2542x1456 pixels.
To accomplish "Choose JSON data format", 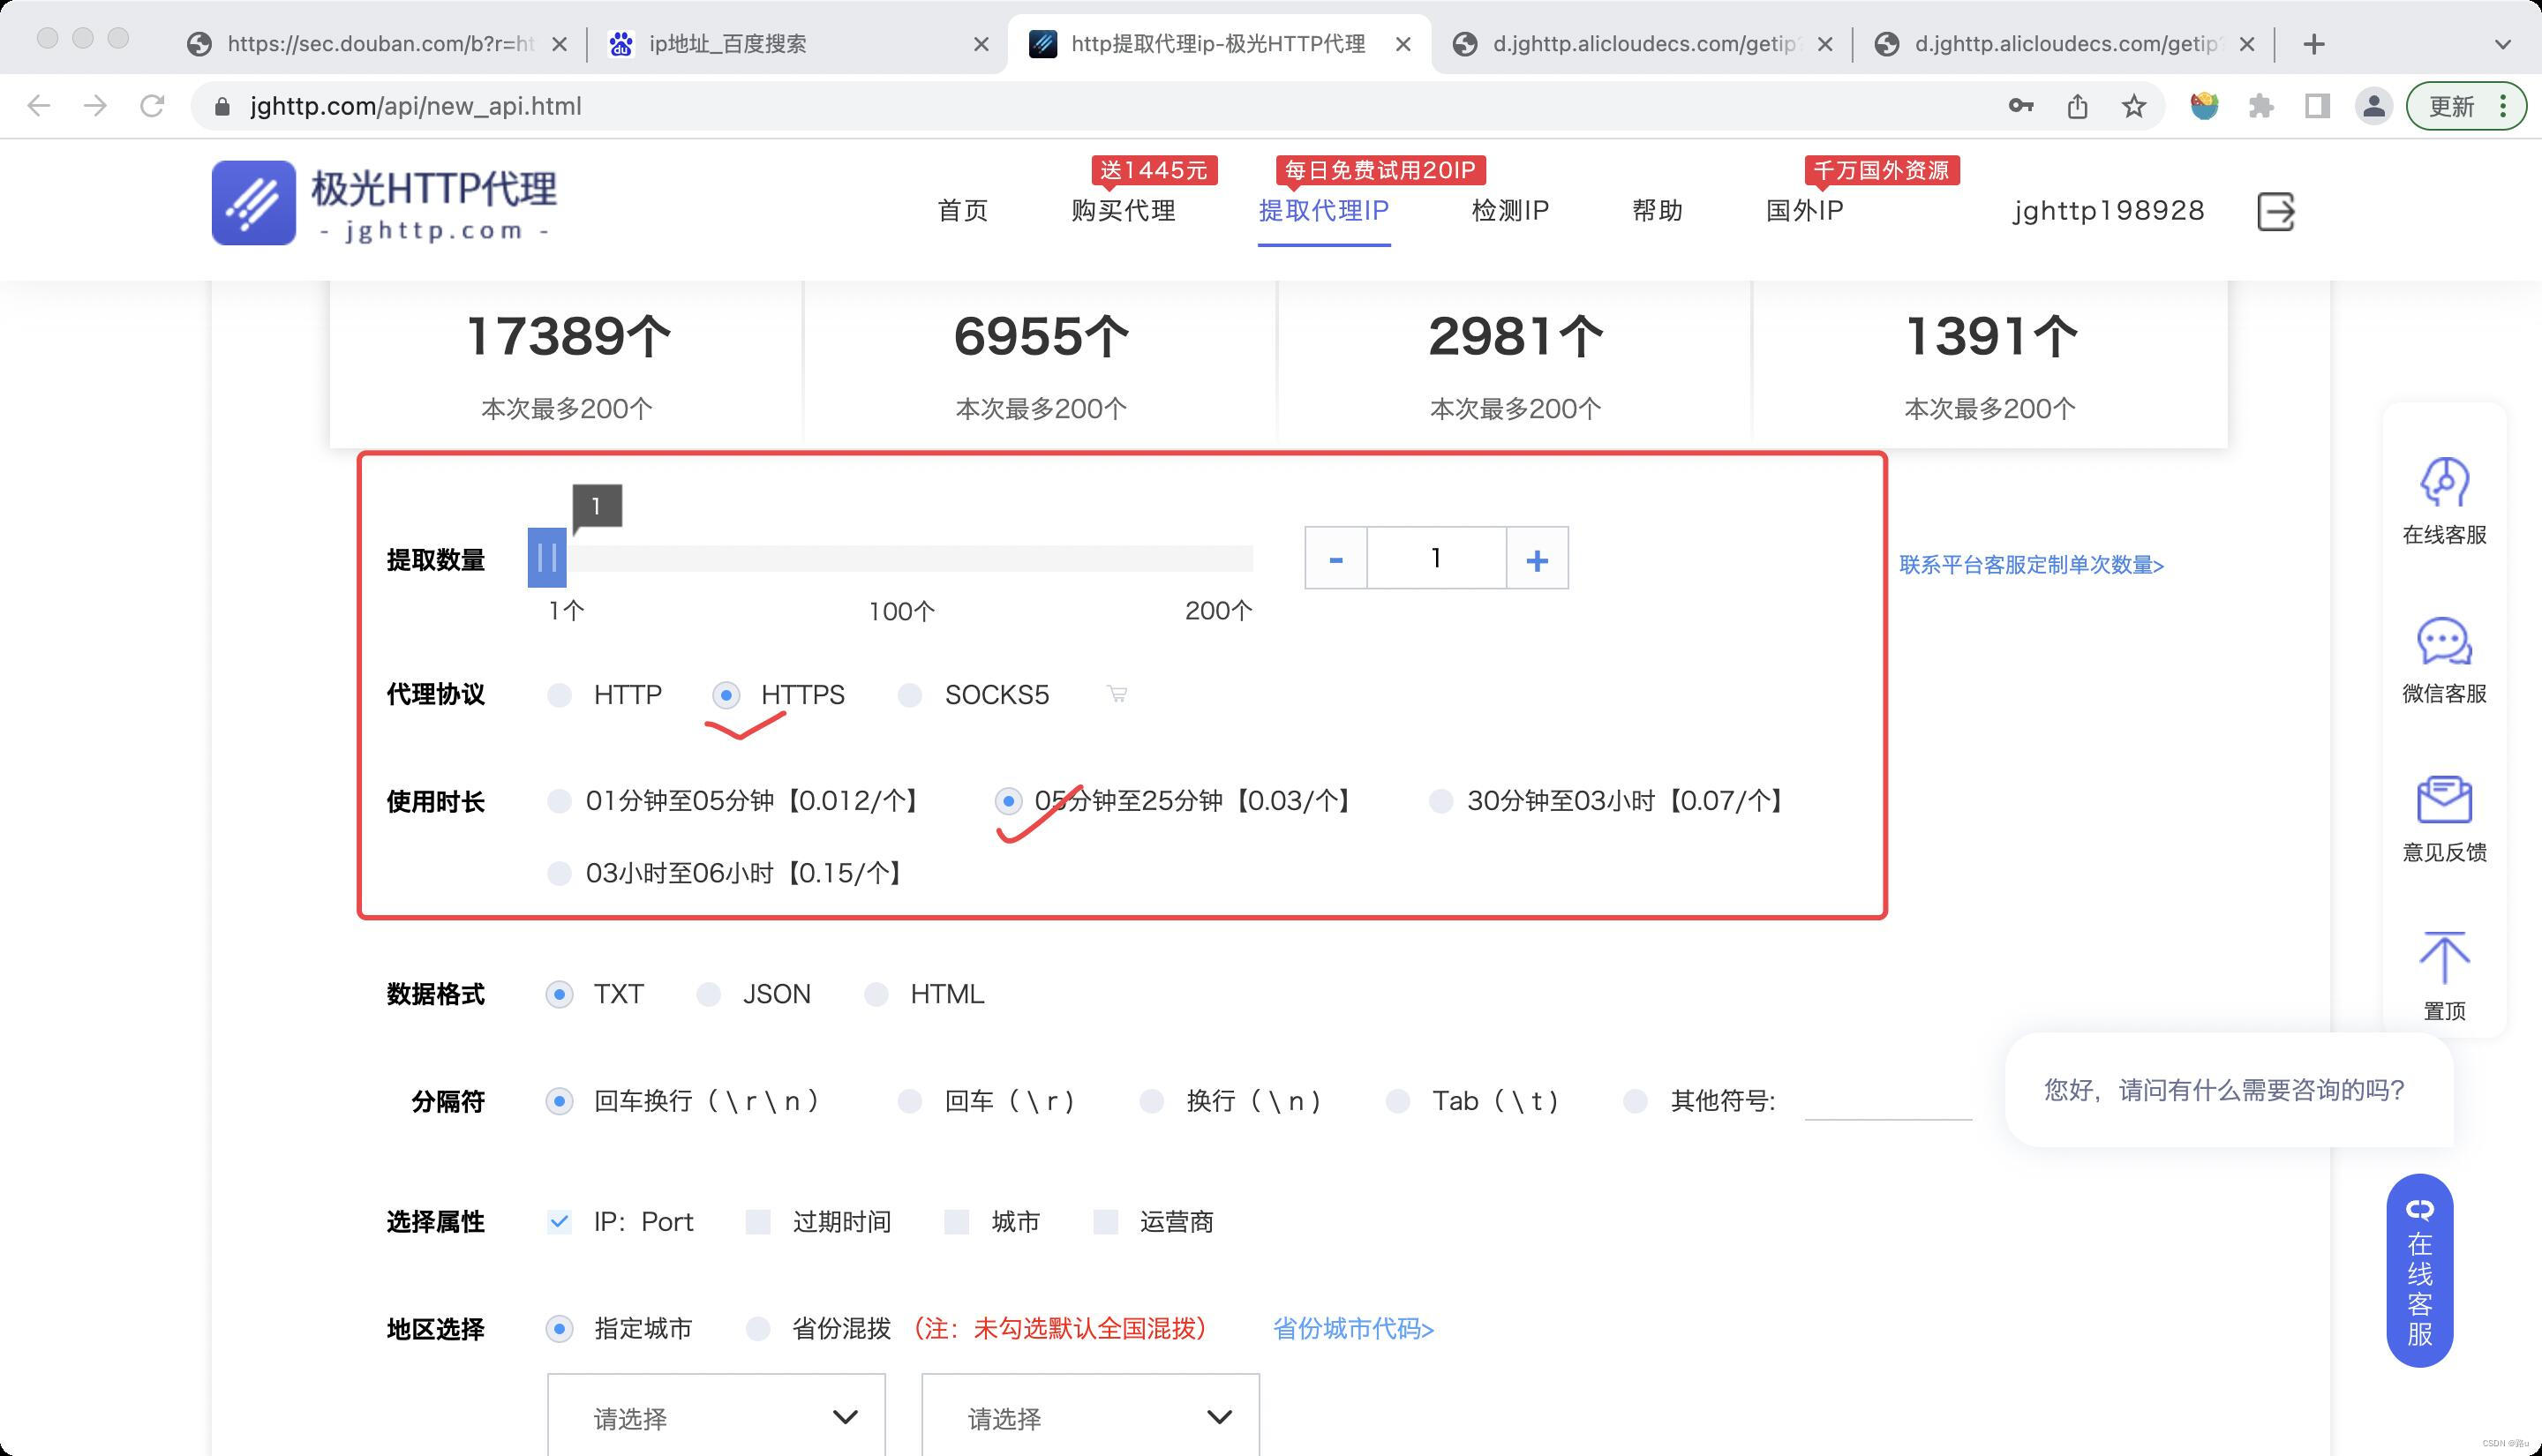I will tap(708, 994).
